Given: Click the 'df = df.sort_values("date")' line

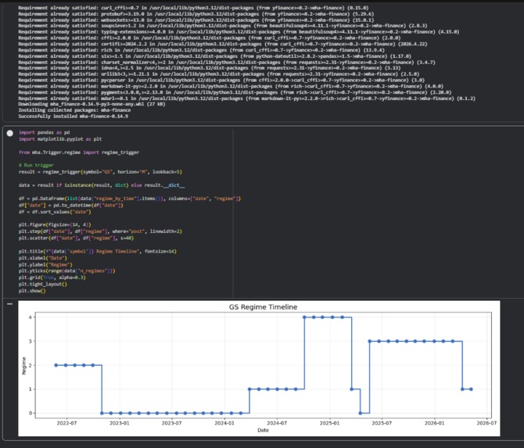Looking at the screenshot, I should point(55,212).
